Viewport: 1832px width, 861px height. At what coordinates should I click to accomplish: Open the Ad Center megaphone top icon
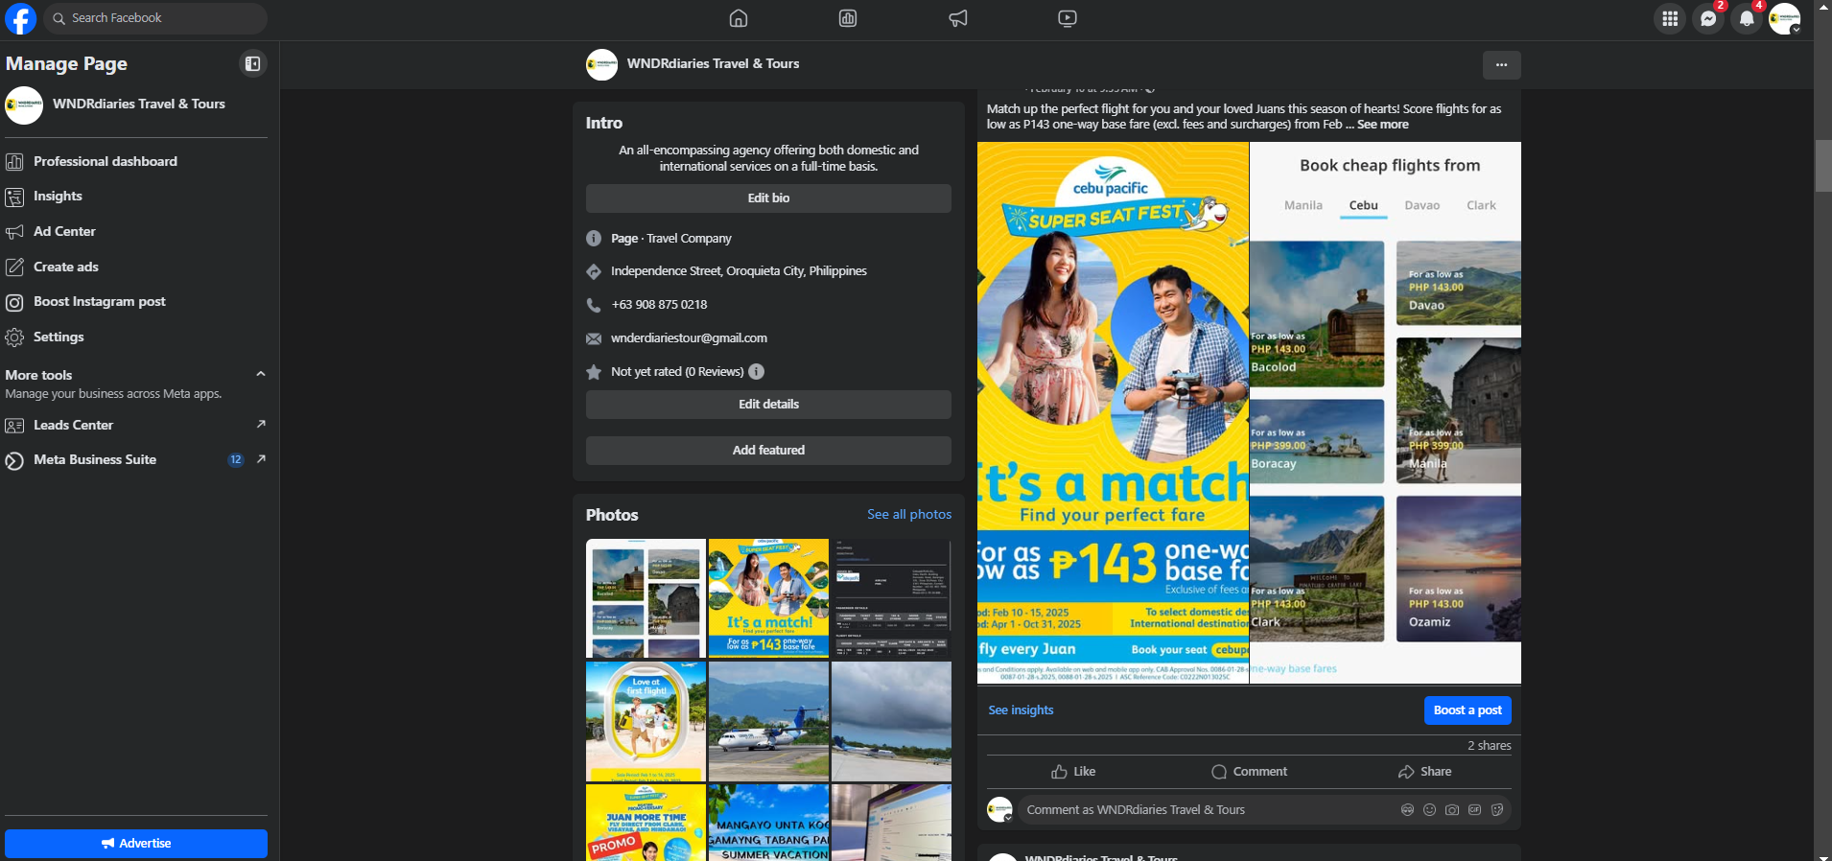(958, 18)
